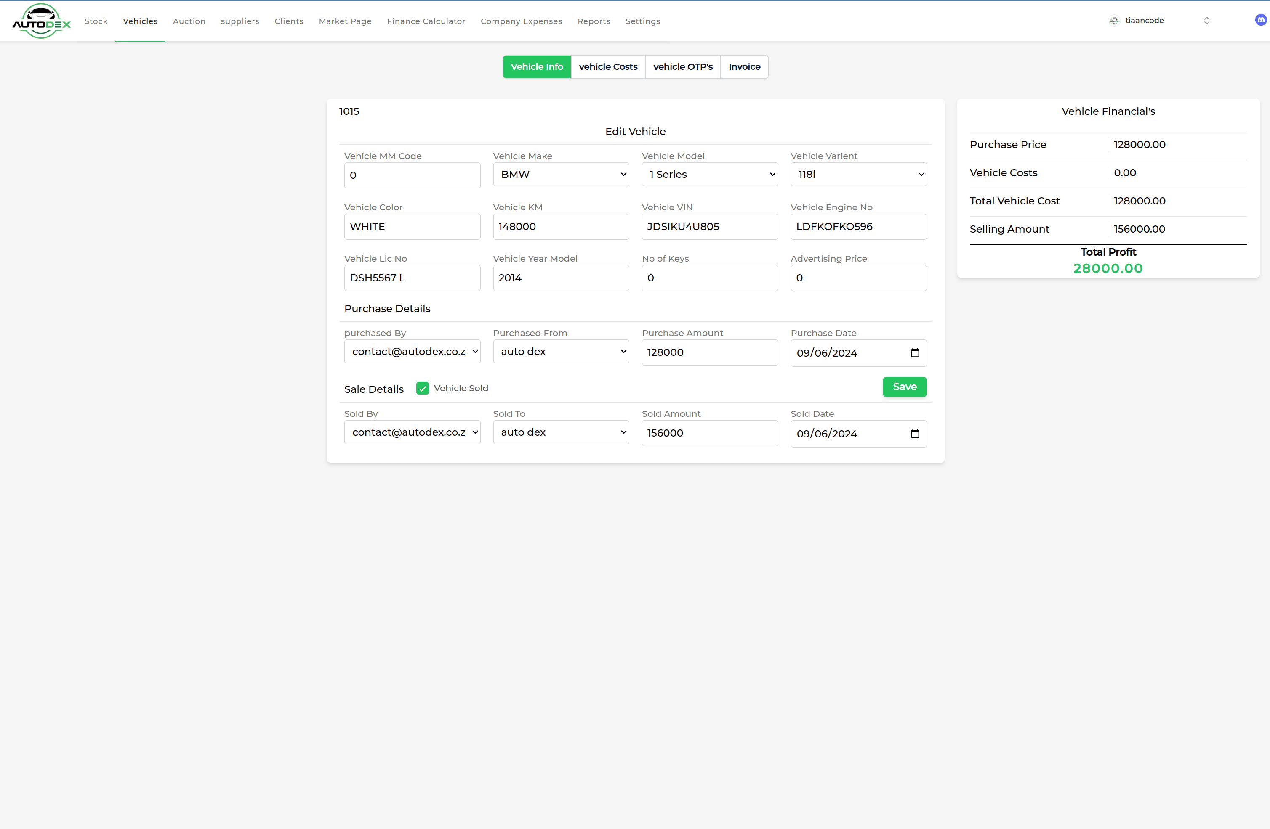Screen dimensions: 1270x829
Task: Click the Advertising Price field
Action: pyautogui.click(x=858, y=278)
